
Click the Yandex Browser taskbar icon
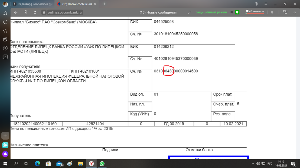pyautogui.click(x=91, y=164)
